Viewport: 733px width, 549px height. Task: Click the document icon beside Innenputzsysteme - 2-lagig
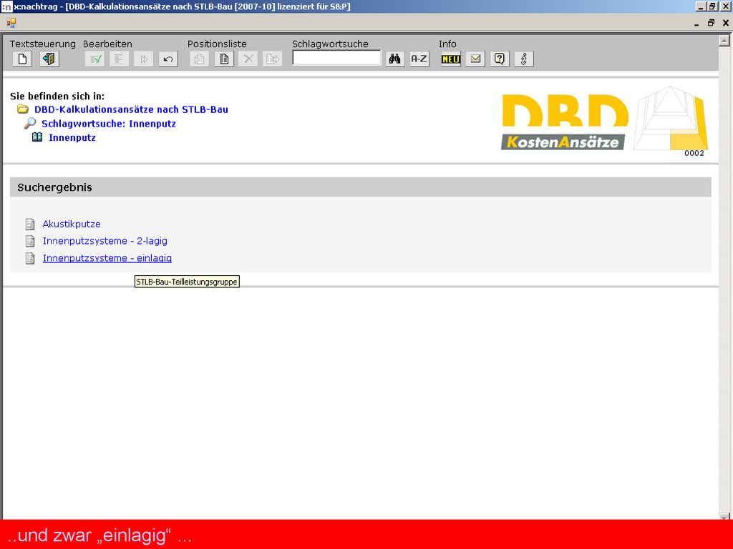pyautogui.click(x=30, y=241)
